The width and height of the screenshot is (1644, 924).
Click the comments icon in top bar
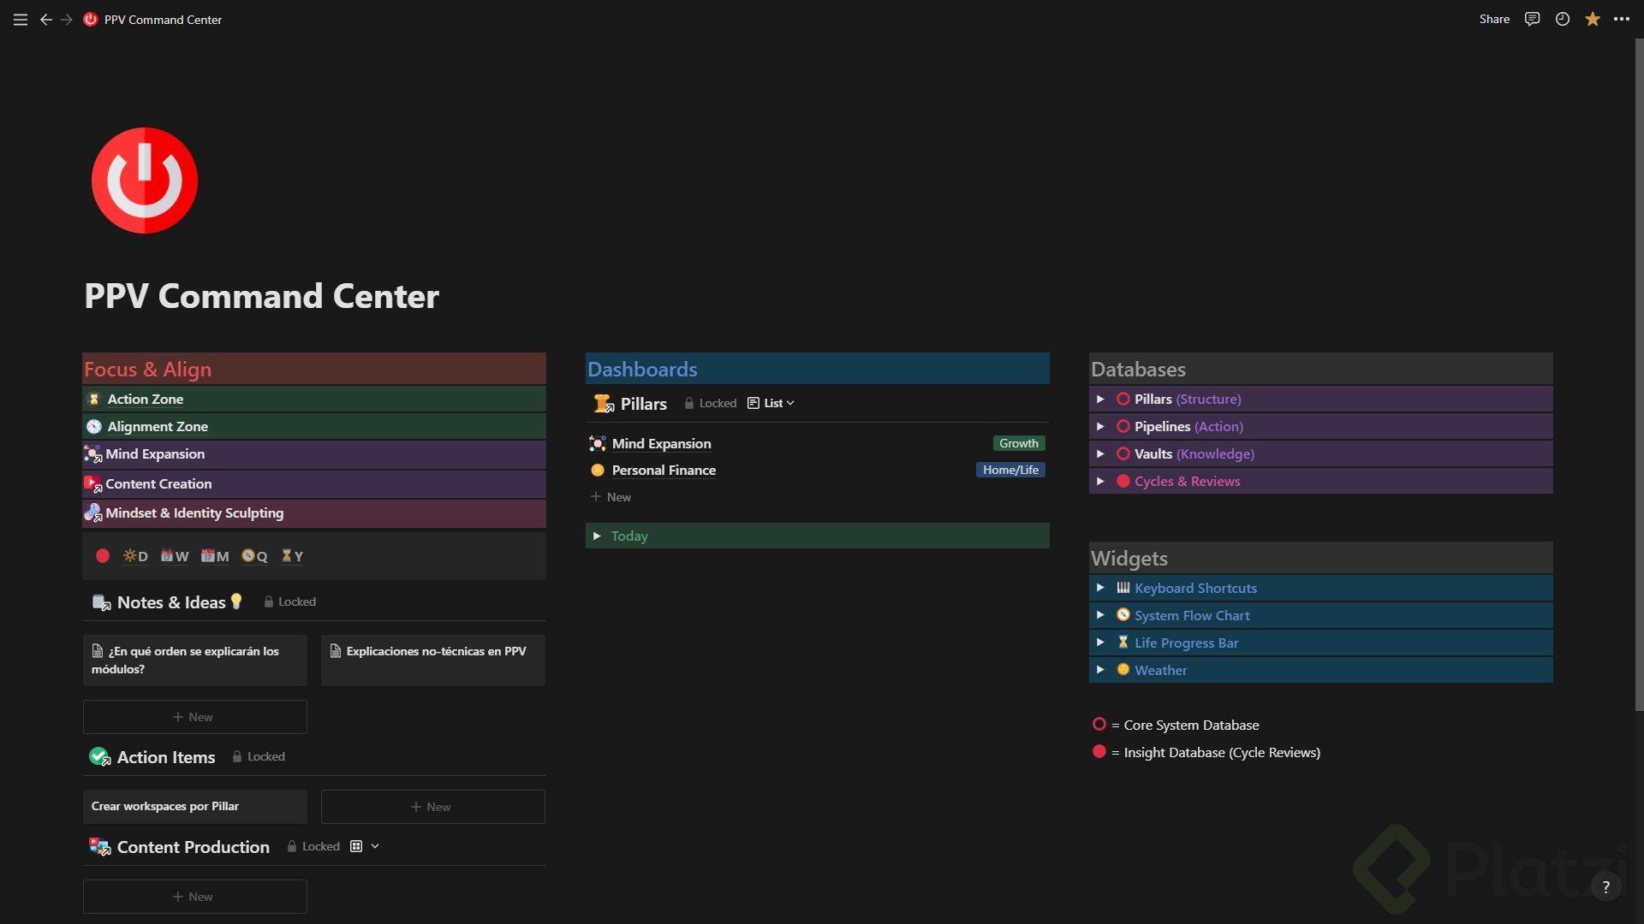tap(1532, 19)
